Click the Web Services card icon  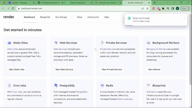click(56, 43)
